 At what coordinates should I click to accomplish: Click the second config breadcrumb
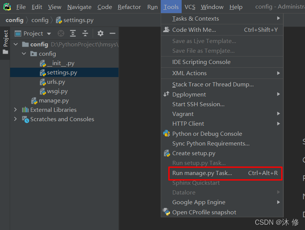(x=40, y=20)
